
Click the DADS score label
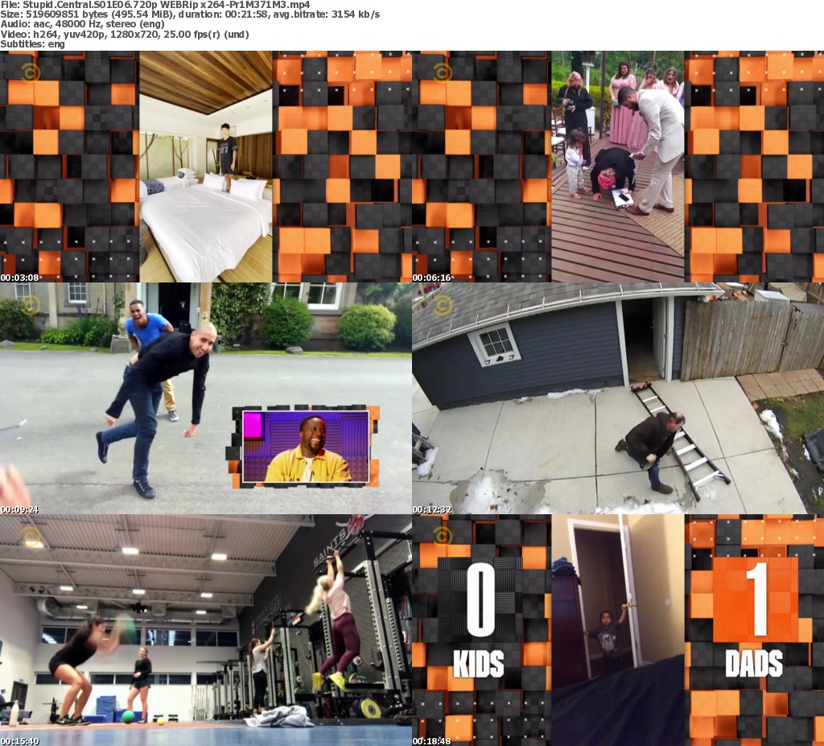(x=753, y=663)
